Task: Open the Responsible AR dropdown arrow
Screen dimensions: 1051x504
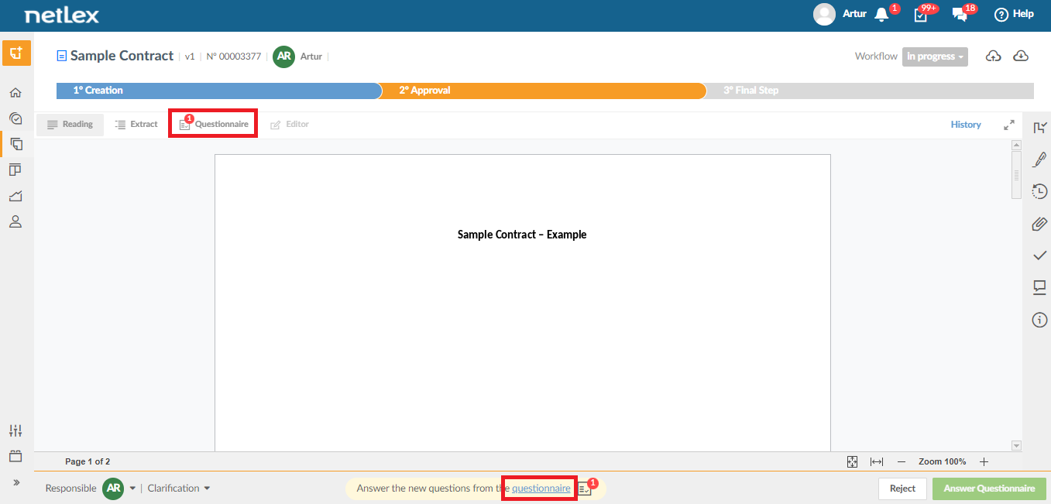Action: (x=132, y=489)
